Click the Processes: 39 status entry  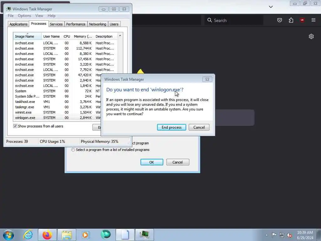click(17, 142)
